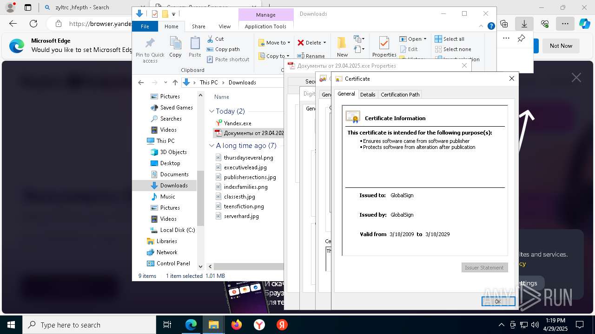This screenshot has height=334, width=595.
Task: Select Local Disk (C:) in navigation pane
Action: pos(172,230)
